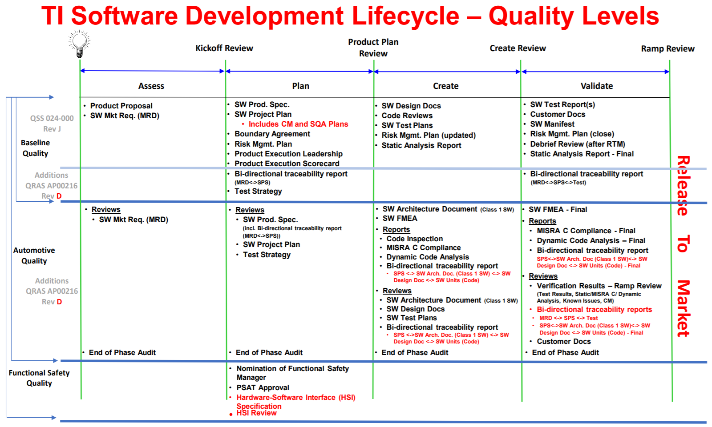Click 'Nomination of Functional Safety Manager' bullet
The width and height of the screenshot is (712, 427).
click(x=292, y=373)
